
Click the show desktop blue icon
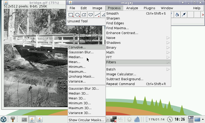[197, 119]
